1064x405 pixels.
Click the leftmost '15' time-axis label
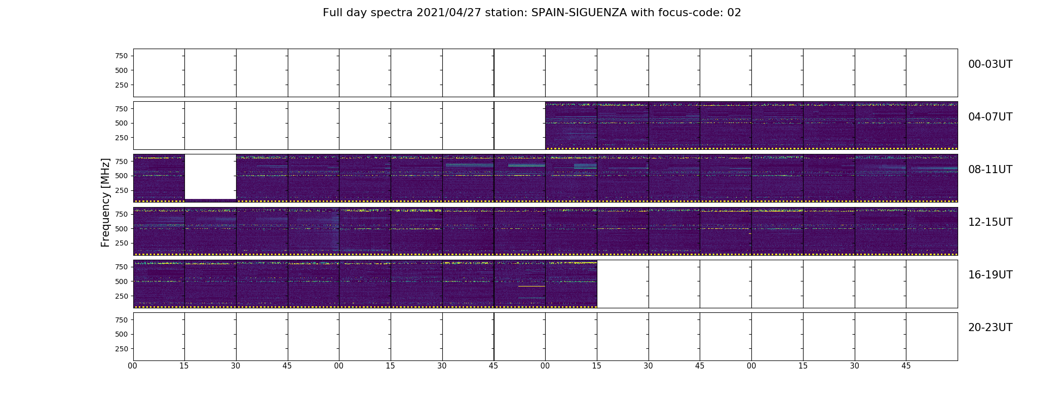click(184, 366)
